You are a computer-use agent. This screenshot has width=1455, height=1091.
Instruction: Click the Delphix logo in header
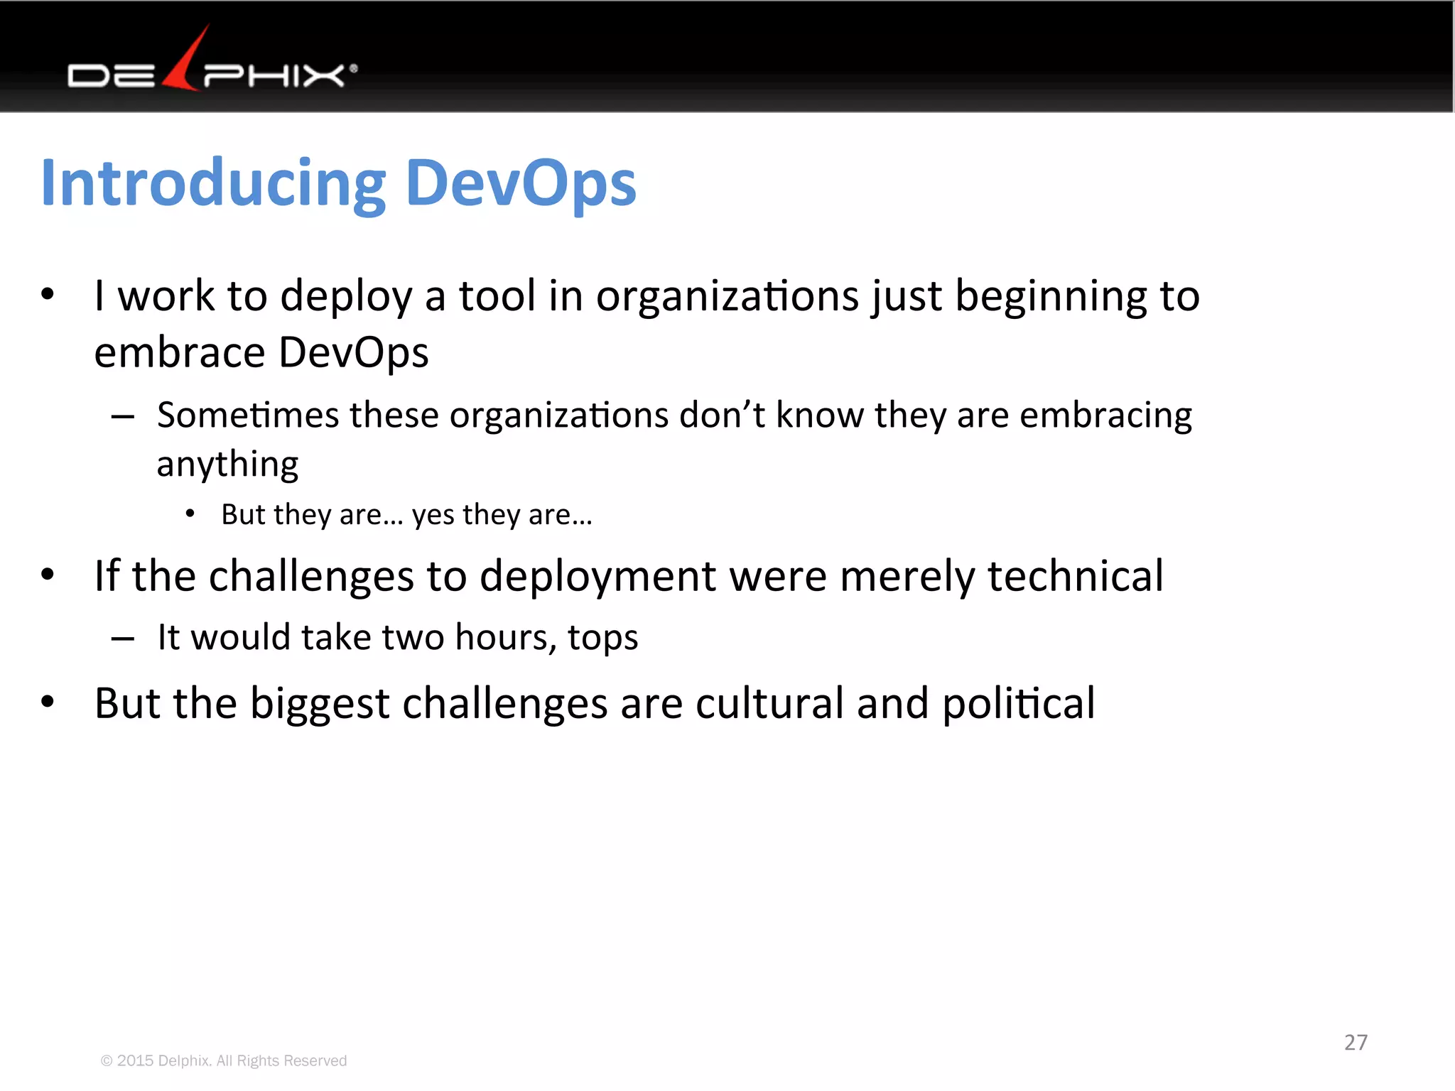[212, 58]
